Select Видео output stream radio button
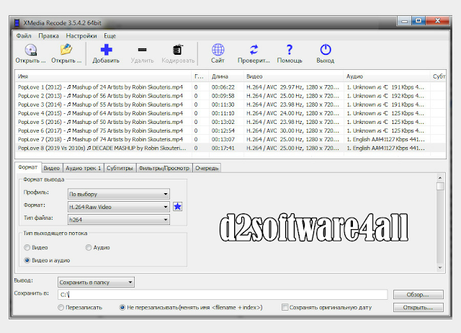 pos(27,247)
